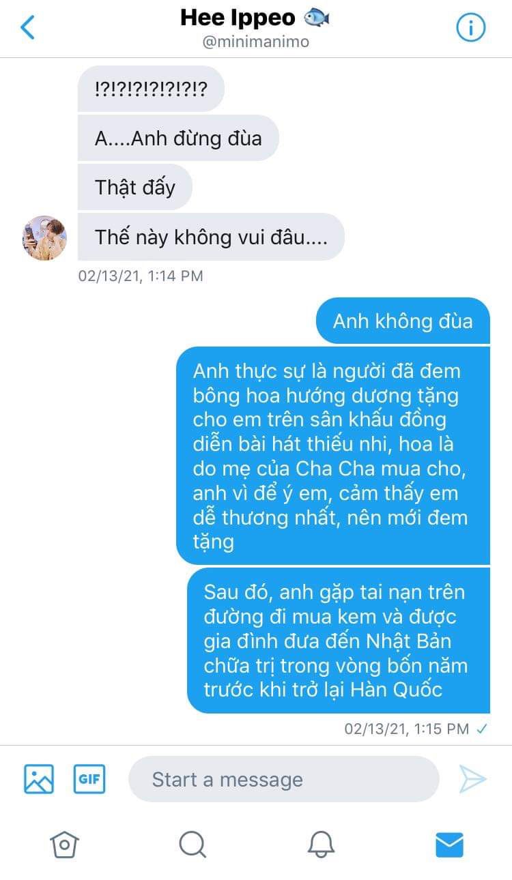Select the 'Thế này không vui đâu....' message
The image size is (512, 880).
[x=211, y=237]
